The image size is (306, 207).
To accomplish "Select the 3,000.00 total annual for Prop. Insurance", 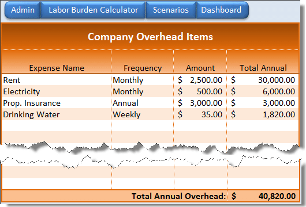I will tap(263, 103).
